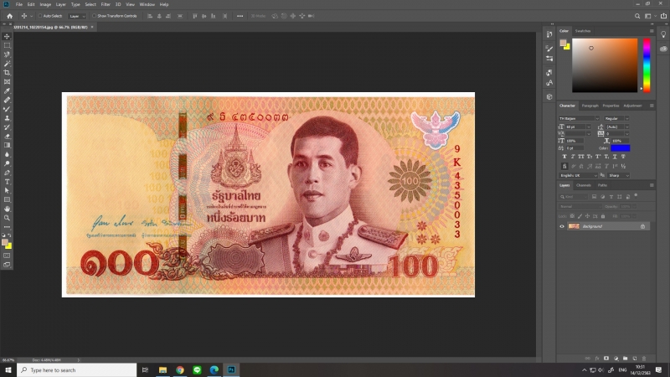Hide the Background layer with eye icon
Screen dimensions: 670x377
pos(562,226)
